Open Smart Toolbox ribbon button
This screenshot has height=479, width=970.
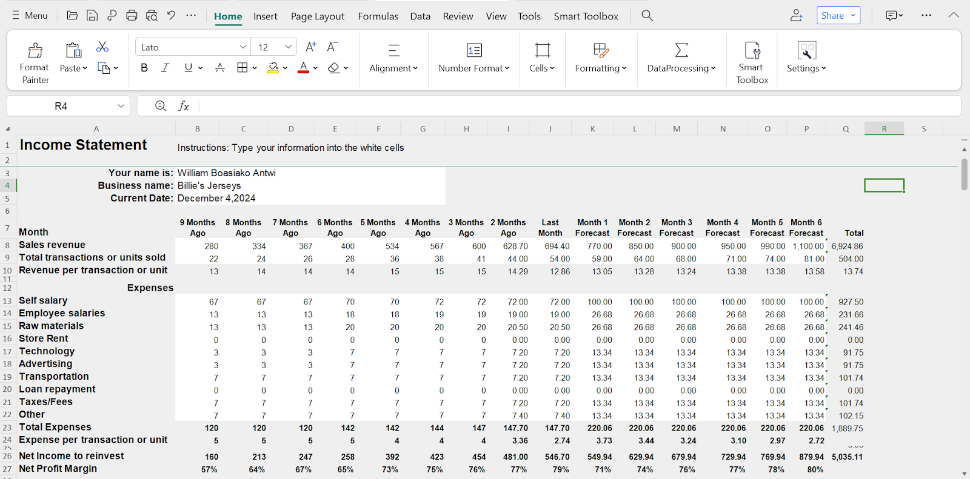coord(752,62)
